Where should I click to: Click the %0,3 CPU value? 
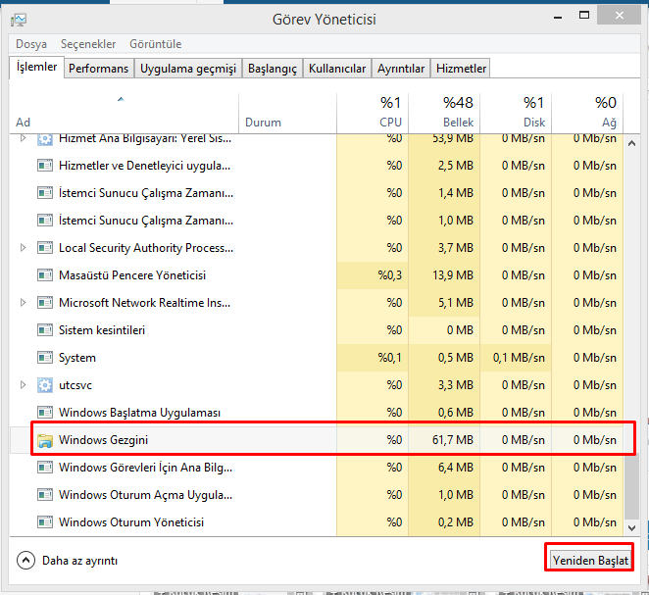point(390,275)
